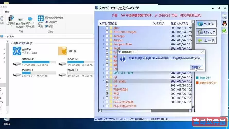
Task: Uncheck the QT_Static folder checkbox
Action: tap(107, 81)
